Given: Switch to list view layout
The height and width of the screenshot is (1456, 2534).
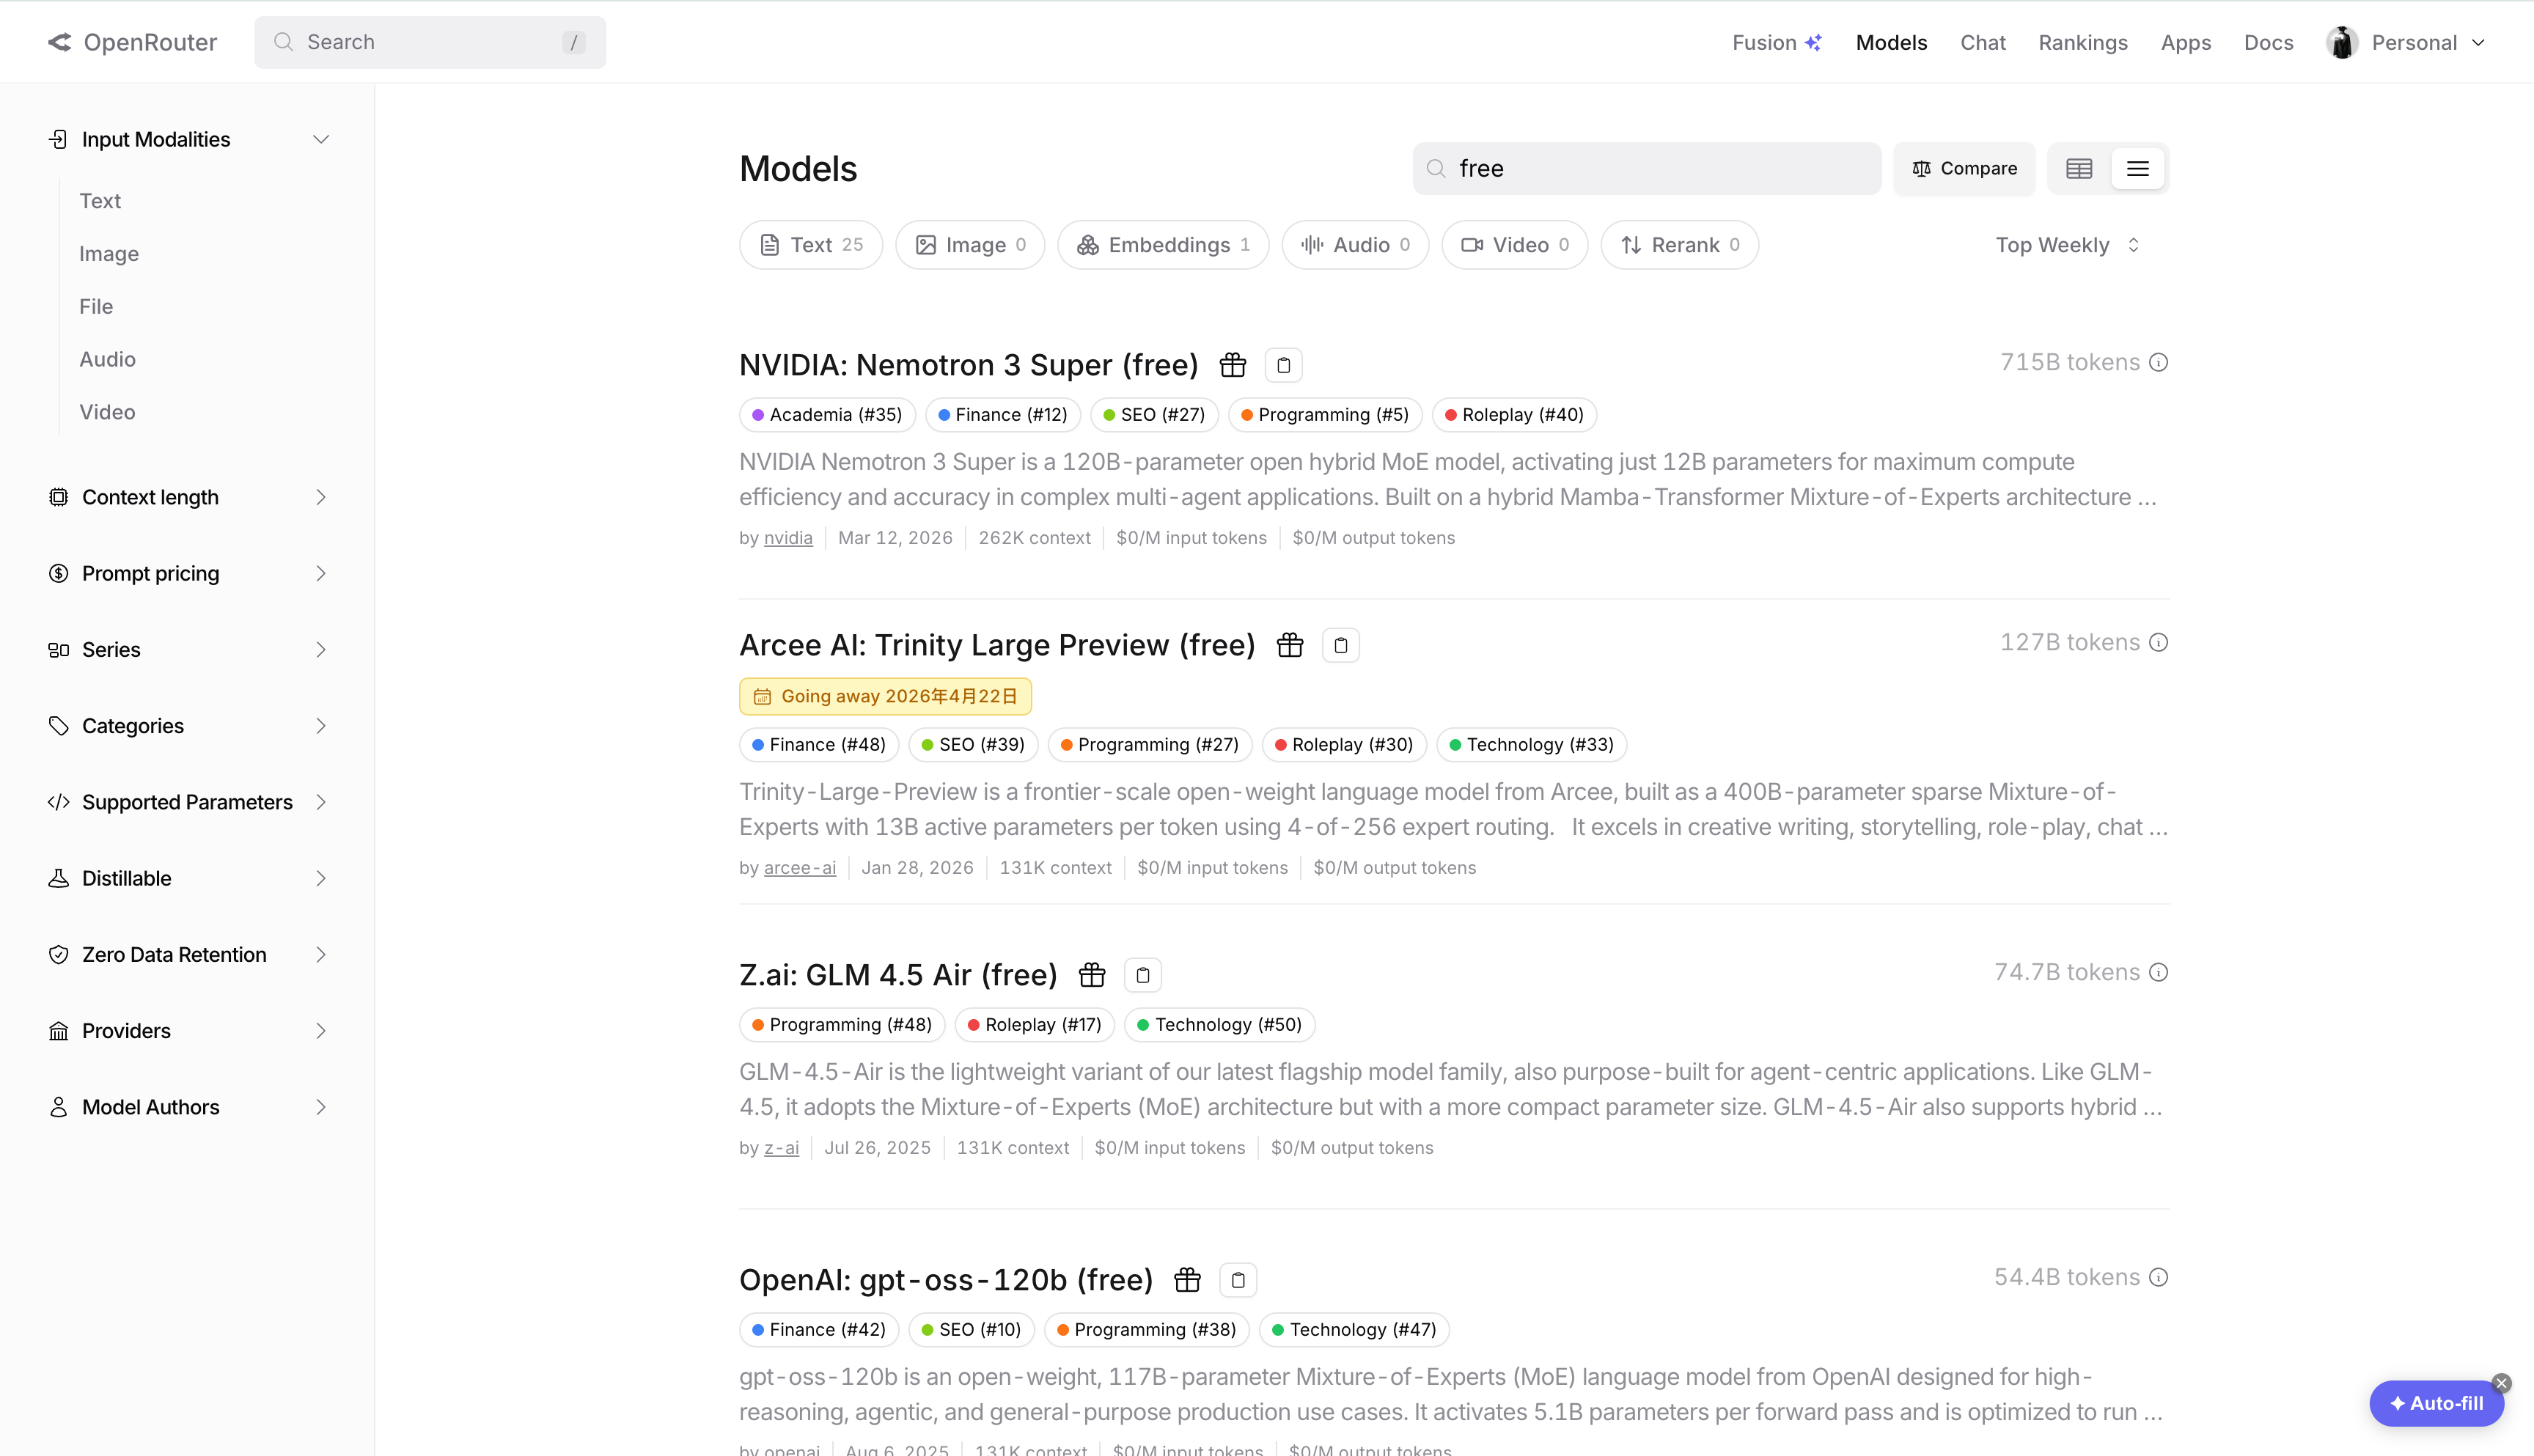Looking at the screenshot, I should 2137,169.
